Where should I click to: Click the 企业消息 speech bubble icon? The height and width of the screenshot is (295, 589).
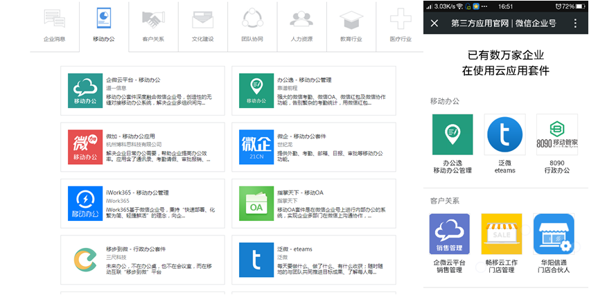(x=55, y=18)
